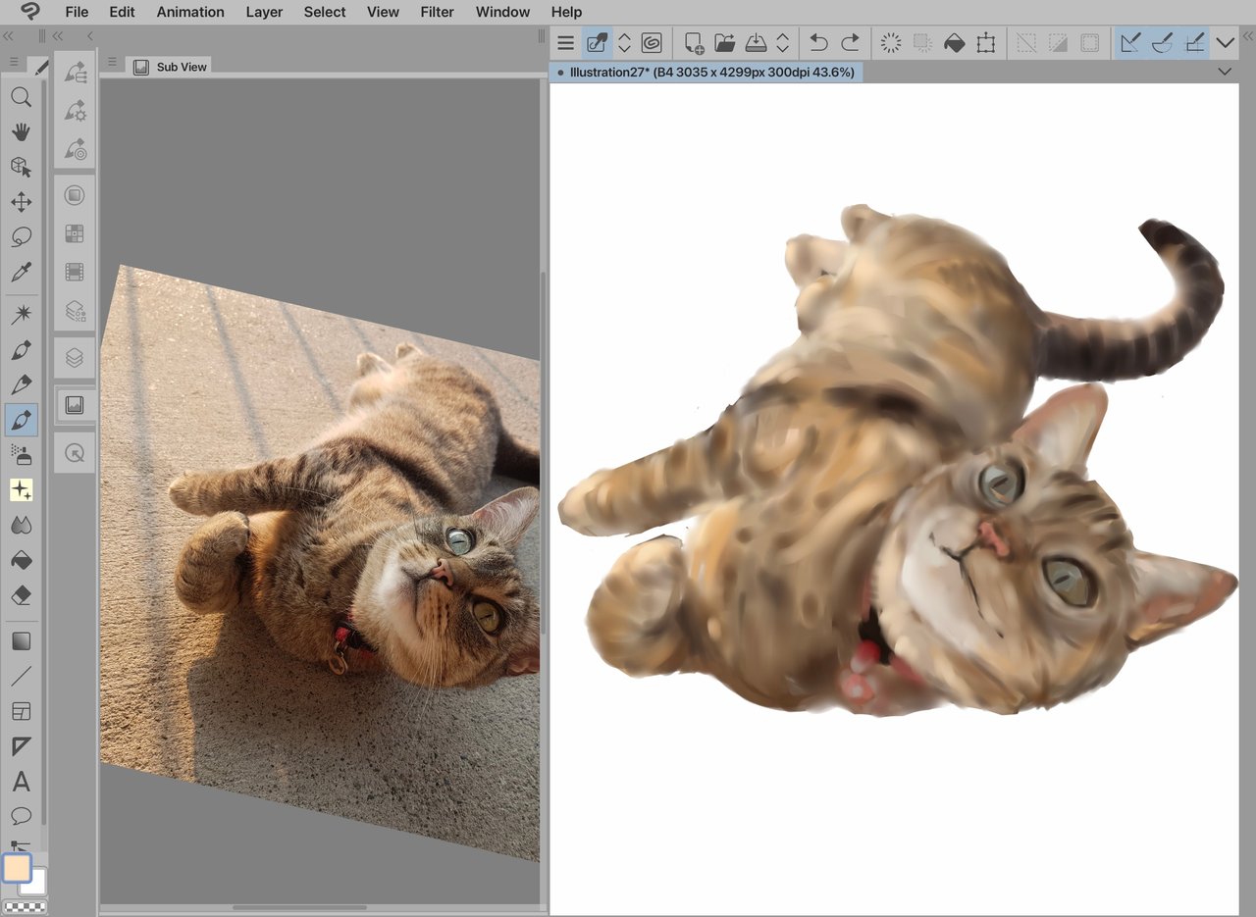This screenshot has width=1256, height=917.
Task: Select the Hand move tool
Action: (21, 132)
